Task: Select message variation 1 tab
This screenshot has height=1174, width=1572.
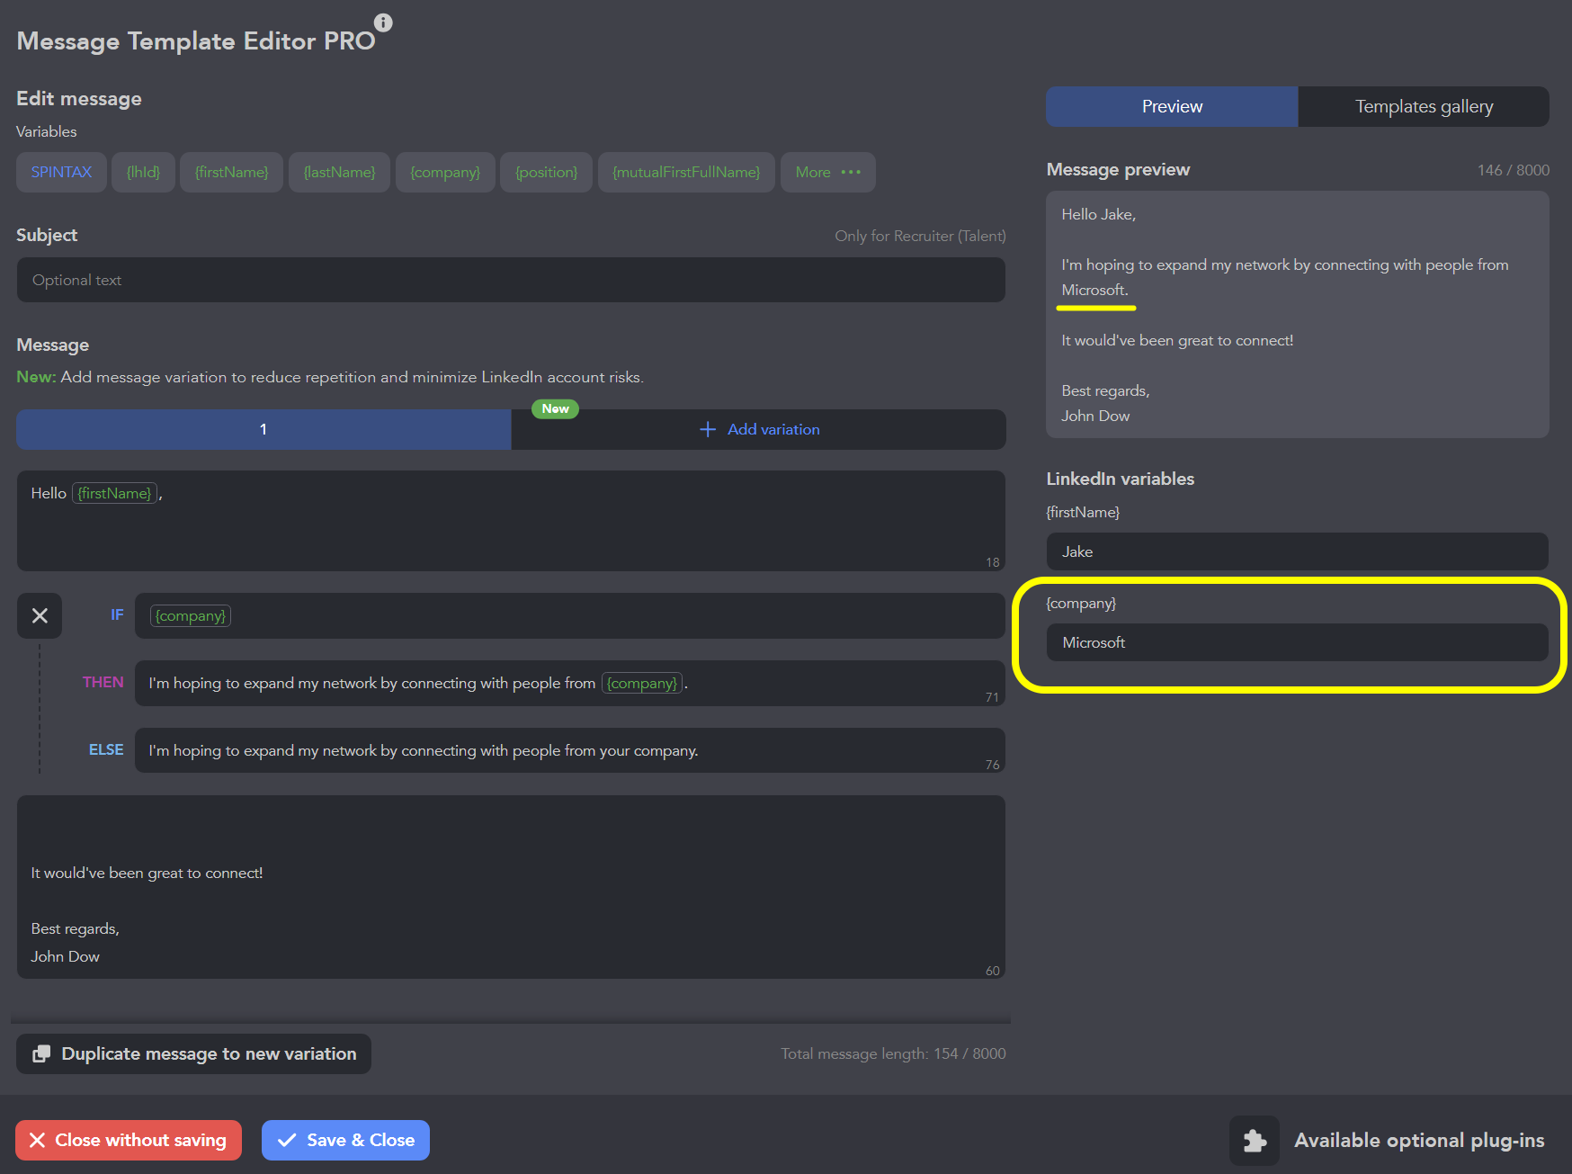Action: 263,429
